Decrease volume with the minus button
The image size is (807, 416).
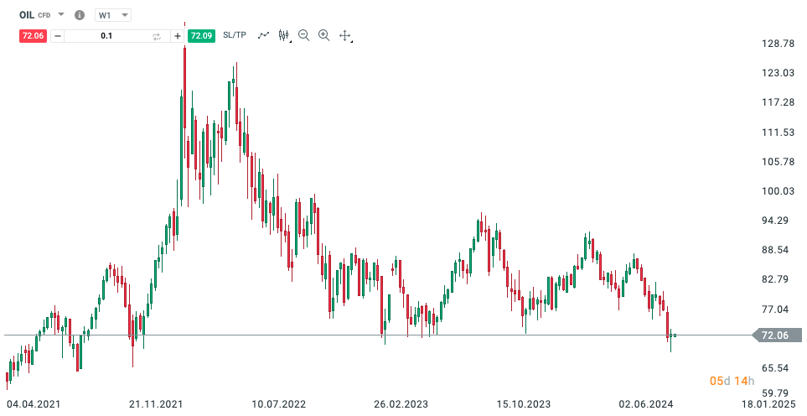click(58, 36)
